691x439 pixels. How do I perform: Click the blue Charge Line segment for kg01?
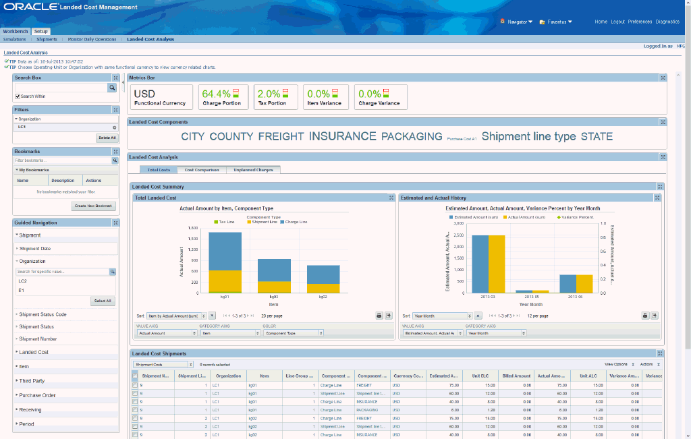pos(225,251)
